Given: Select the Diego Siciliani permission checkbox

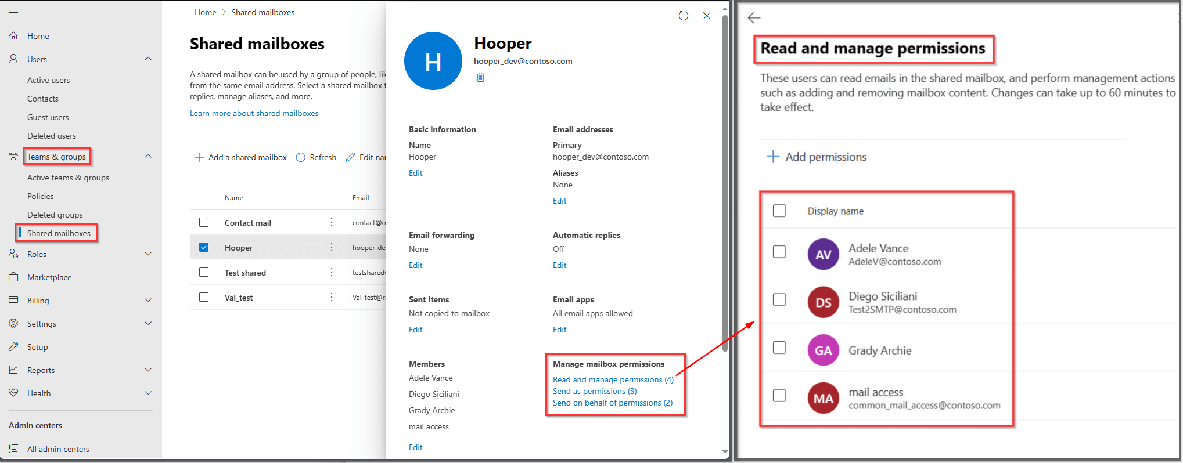Looking at the screenshot, I should 779,299.
